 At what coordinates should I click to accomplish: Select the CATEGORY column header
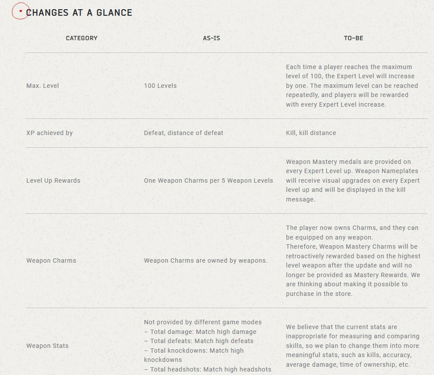82,38
